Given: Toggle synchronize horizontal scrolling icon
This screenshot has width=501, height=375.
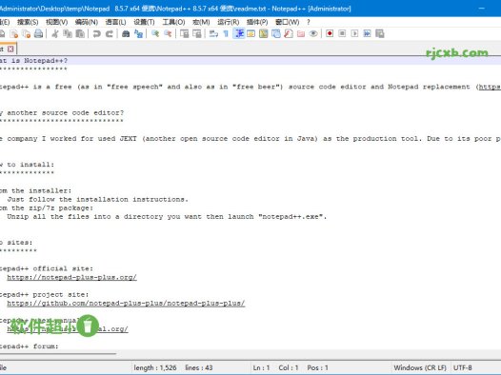Looking at the screenshot, I should [197, 33].
